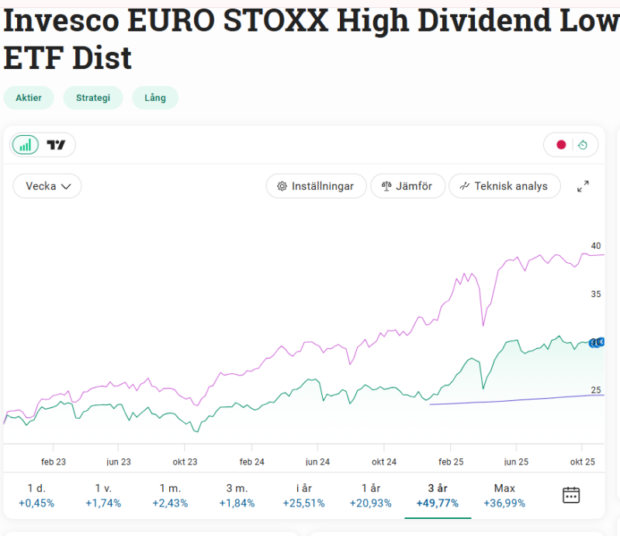The height and width of the screenshot is (536, 620).
Task: Select the 3 år period tab
Action: click(x=438, y=496)
